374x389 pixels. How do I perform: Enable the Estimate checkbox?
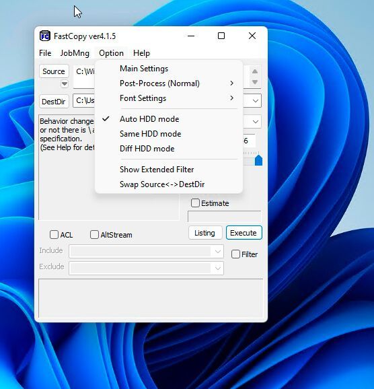pyautogui.click(x=195, y=203)
